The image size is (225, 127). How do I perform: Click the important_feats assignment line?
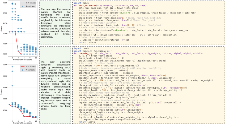coord(103,71)
